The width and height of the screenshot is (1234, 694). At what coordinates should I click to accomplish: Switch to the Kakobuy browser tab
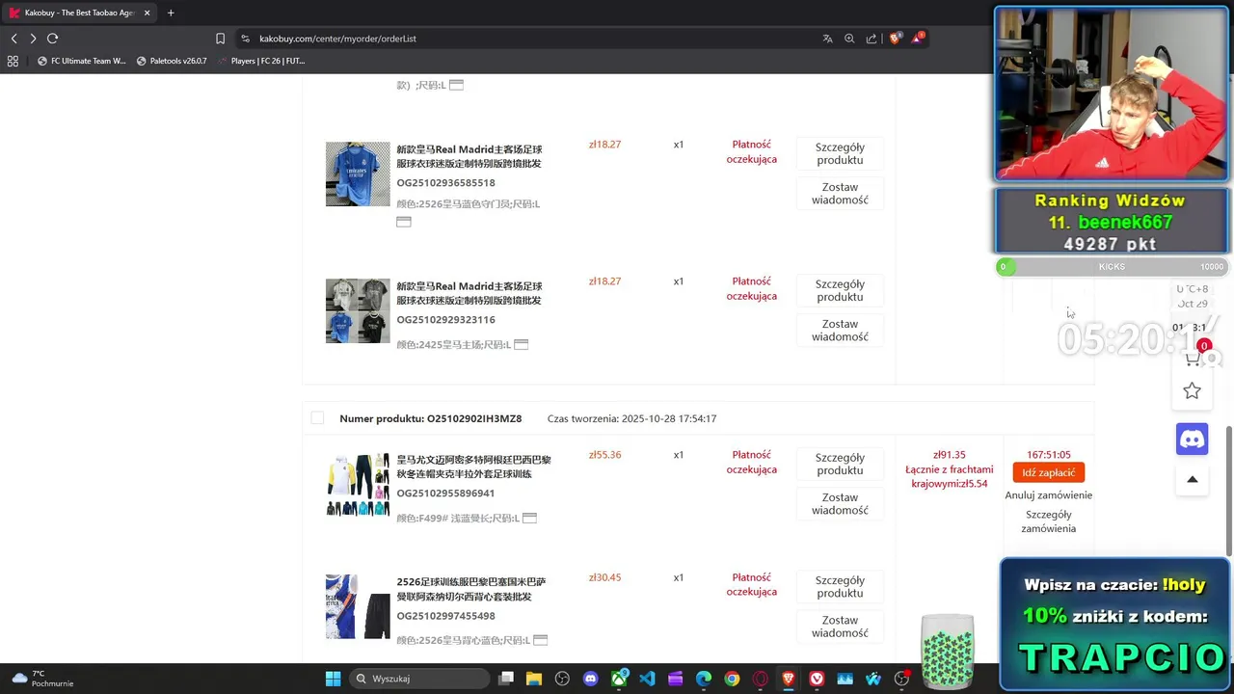79,13
